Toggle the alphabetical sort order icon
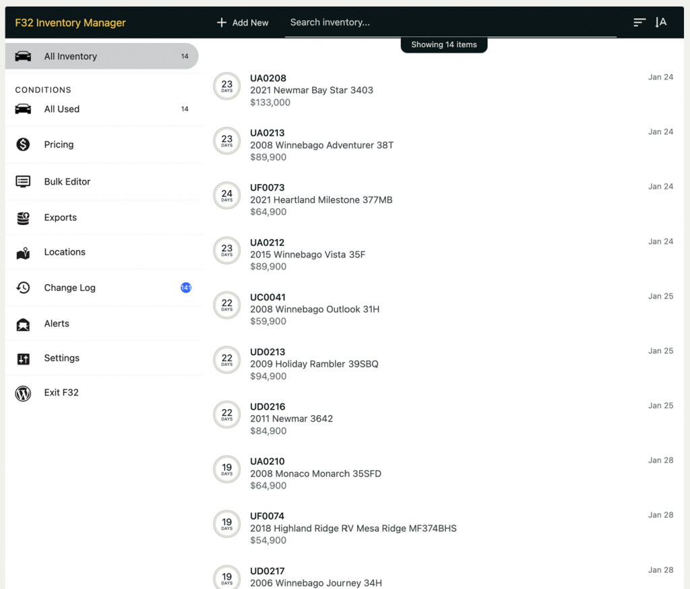This screenshot has width=690, height=589. coord(661,22)
